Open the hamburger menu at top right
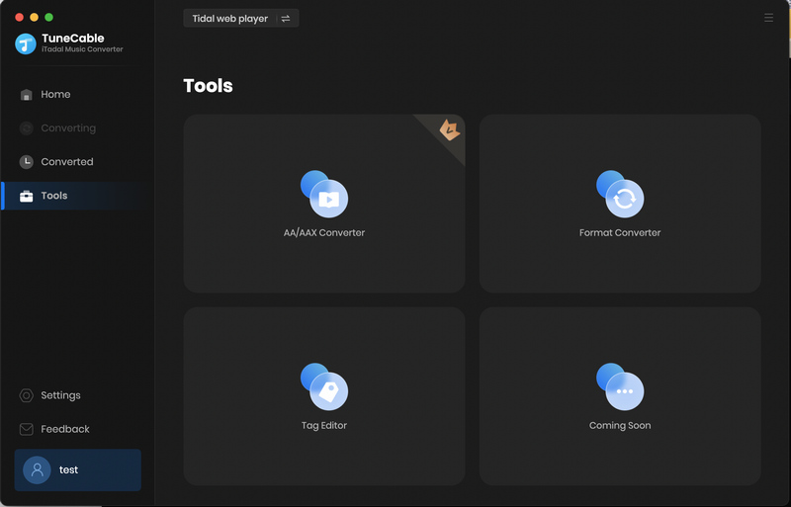The width and height of the screenshot is (791, 507). coord(769,18)
